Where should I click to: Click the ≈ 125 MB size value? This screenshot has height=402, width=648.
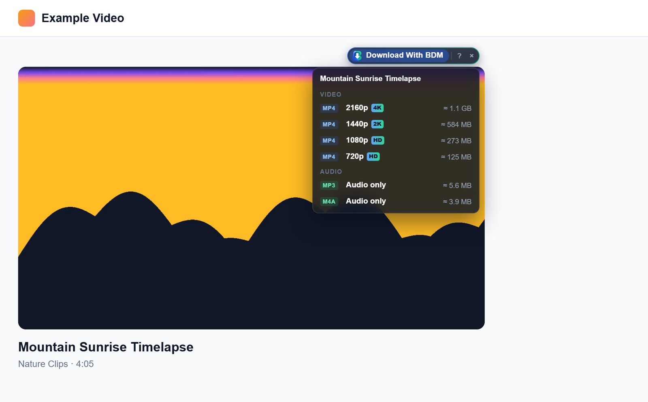coord(456,157)
